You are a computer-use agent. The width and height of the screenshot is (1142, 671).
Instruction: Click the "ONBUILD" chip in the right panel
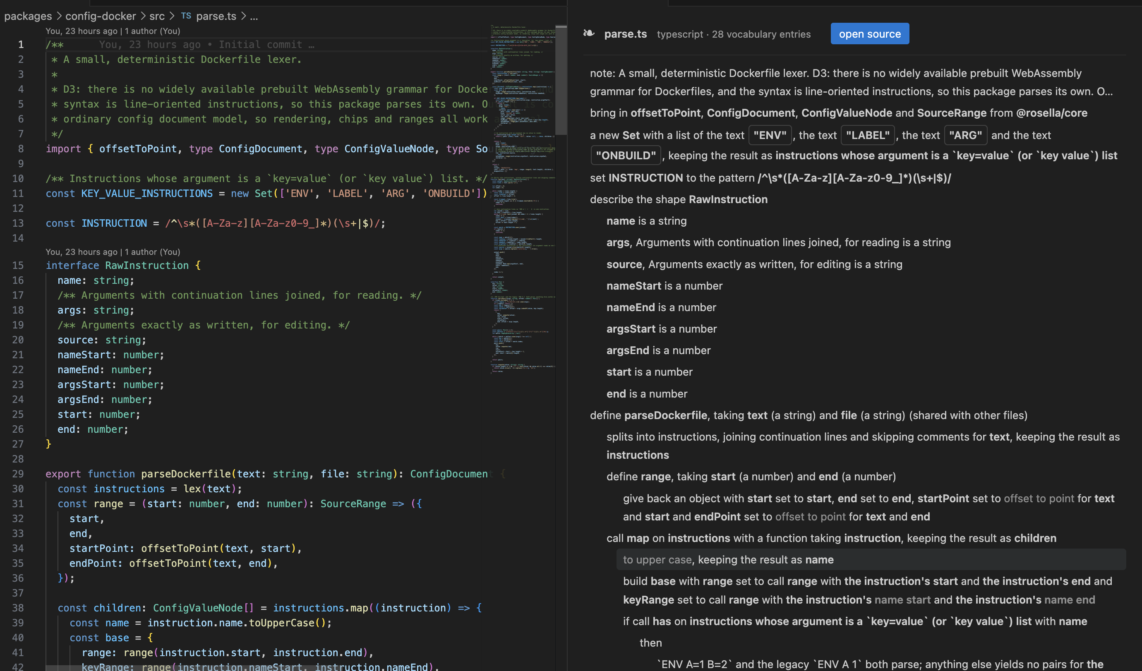click(x=626, y=156)
